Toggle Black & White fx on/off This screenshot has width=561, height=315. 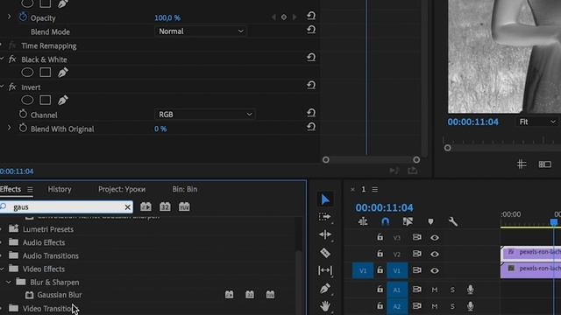[12, 59]
